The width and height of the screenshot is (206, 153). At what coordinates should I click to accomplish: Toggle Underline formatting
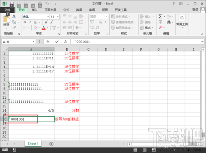(35, 22)
